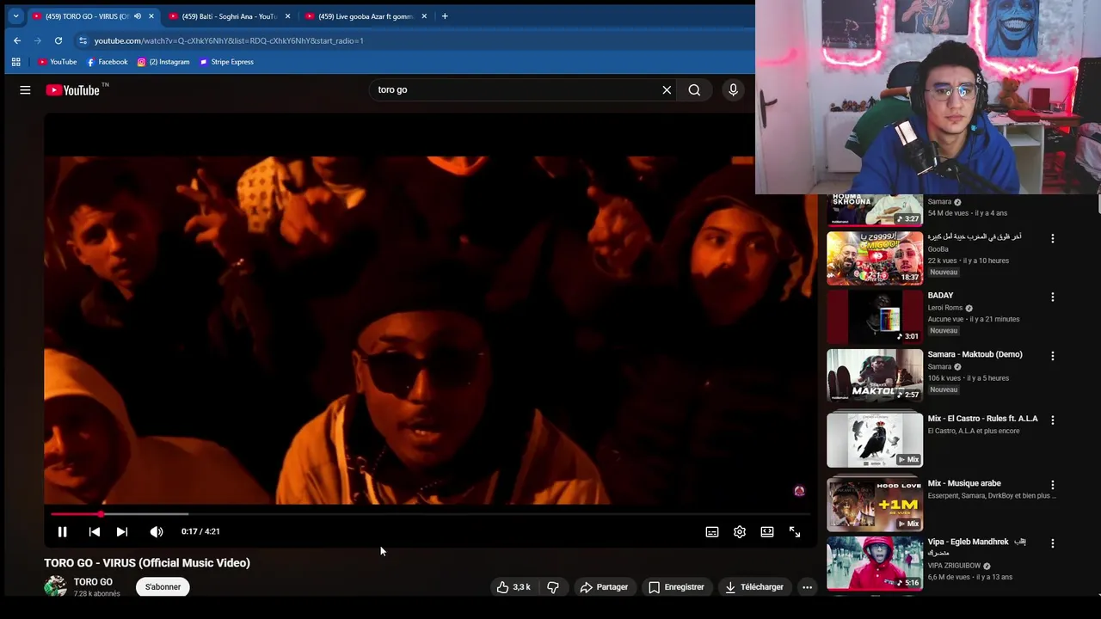
Task: Open the Facebook bookmark
Action: coord(108,62)
